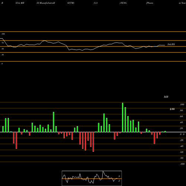
Task: Select the MR heading above the histogram
Action: coord(166,97)
